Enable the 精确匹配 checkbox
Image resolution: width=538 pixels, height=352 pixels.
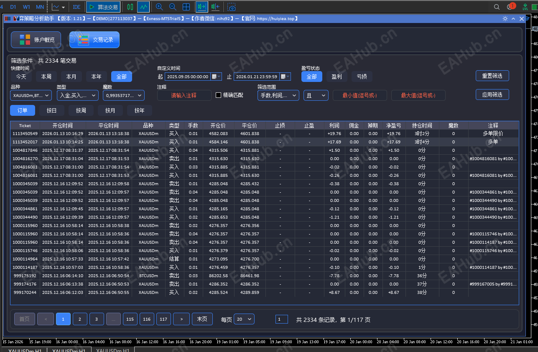[x=218, y=95]
